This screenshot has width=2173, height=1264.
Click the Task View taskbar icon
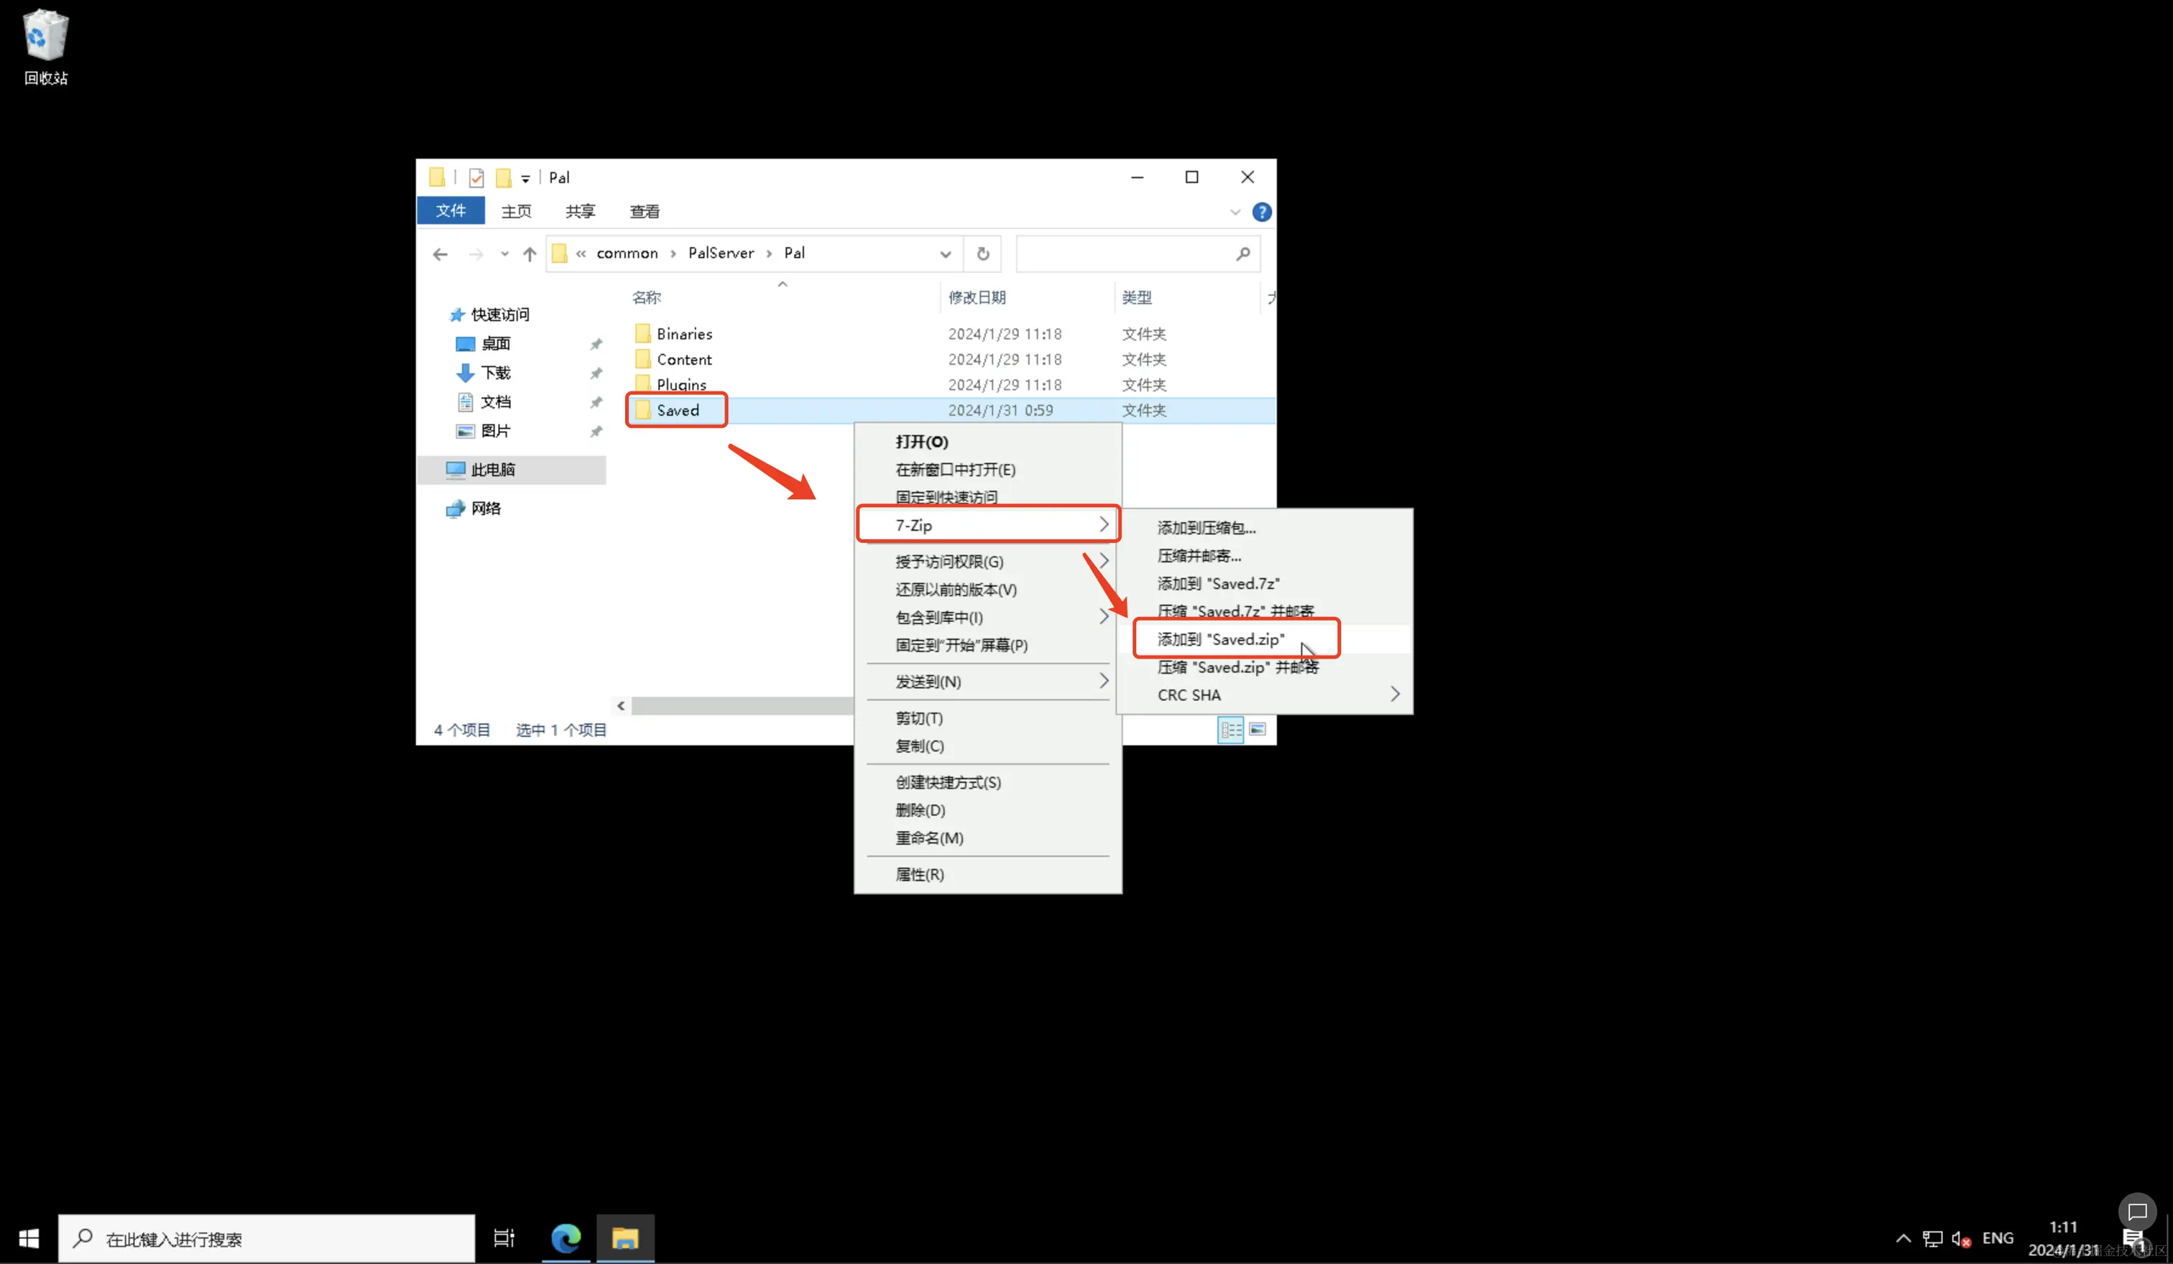[504, 1238]
